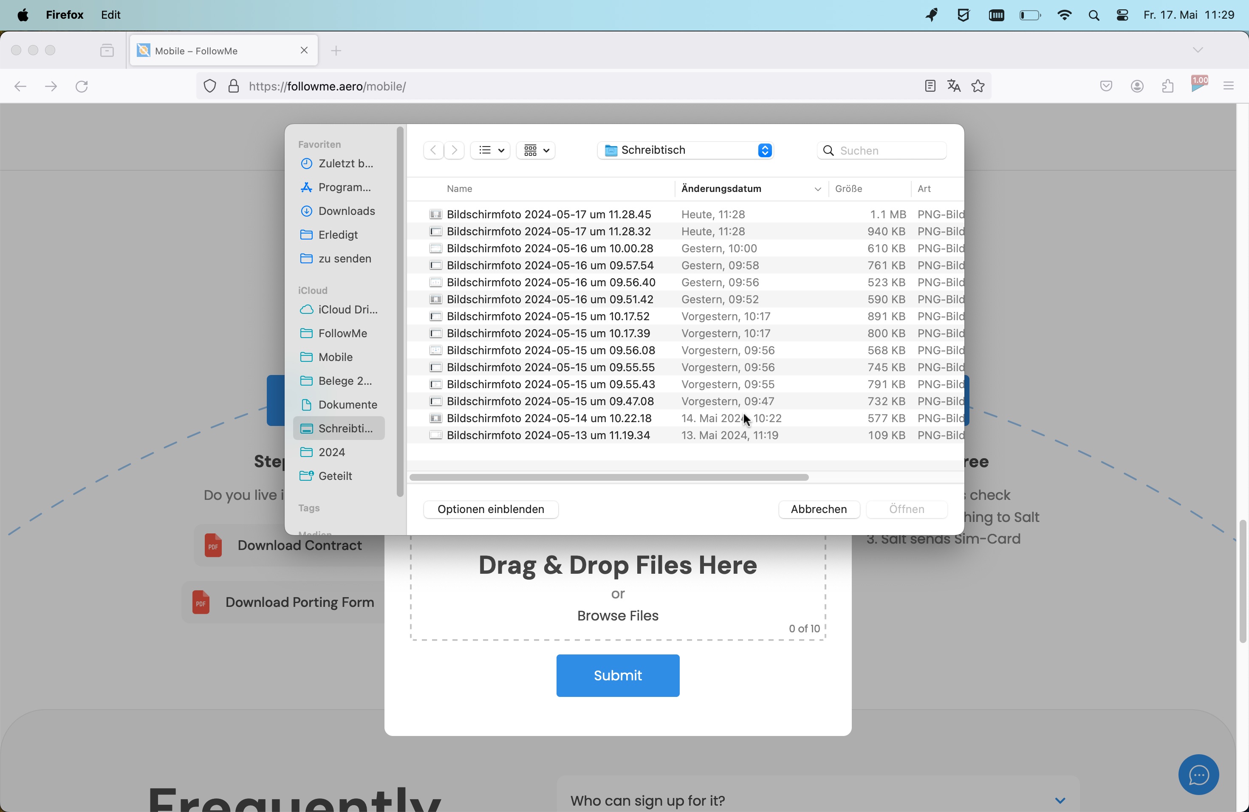Viewport: 1249px width, 812px height.
Task: Select file Bildschirmfoto 2024-05-13 um 11.19.34
Action: point(686,435)
